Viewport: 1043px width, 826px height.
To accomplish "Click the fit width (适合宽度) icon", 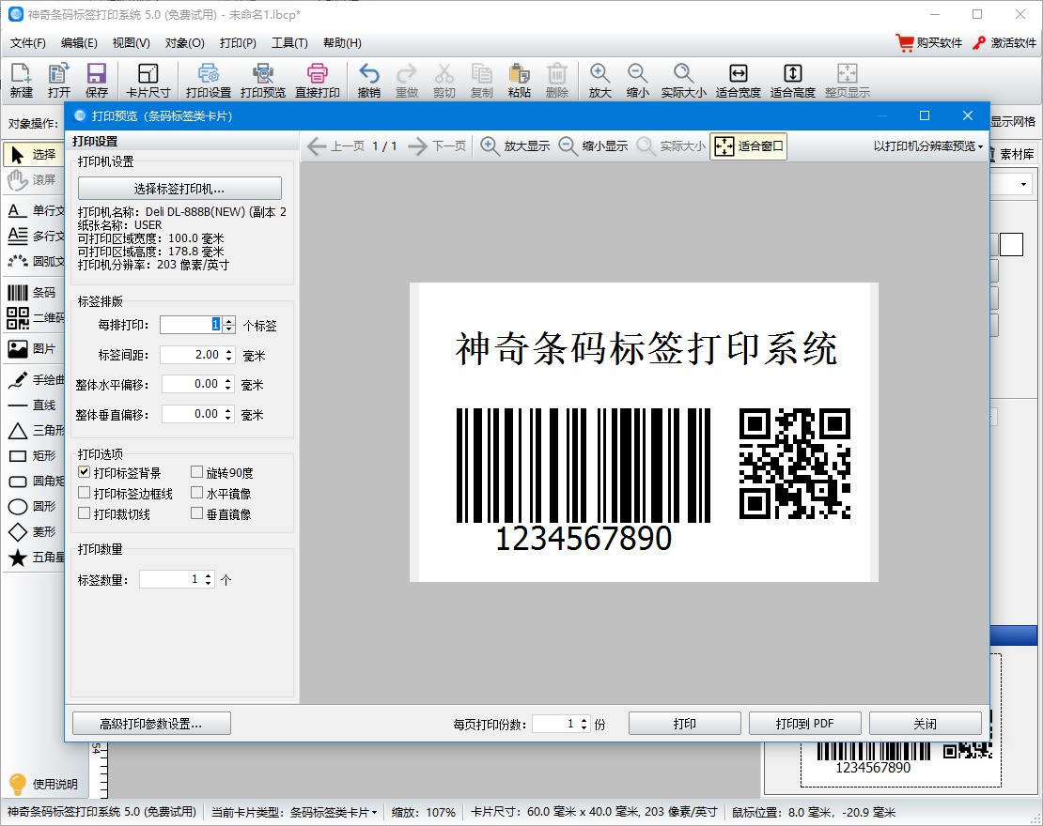I will (x=739, y=81).
